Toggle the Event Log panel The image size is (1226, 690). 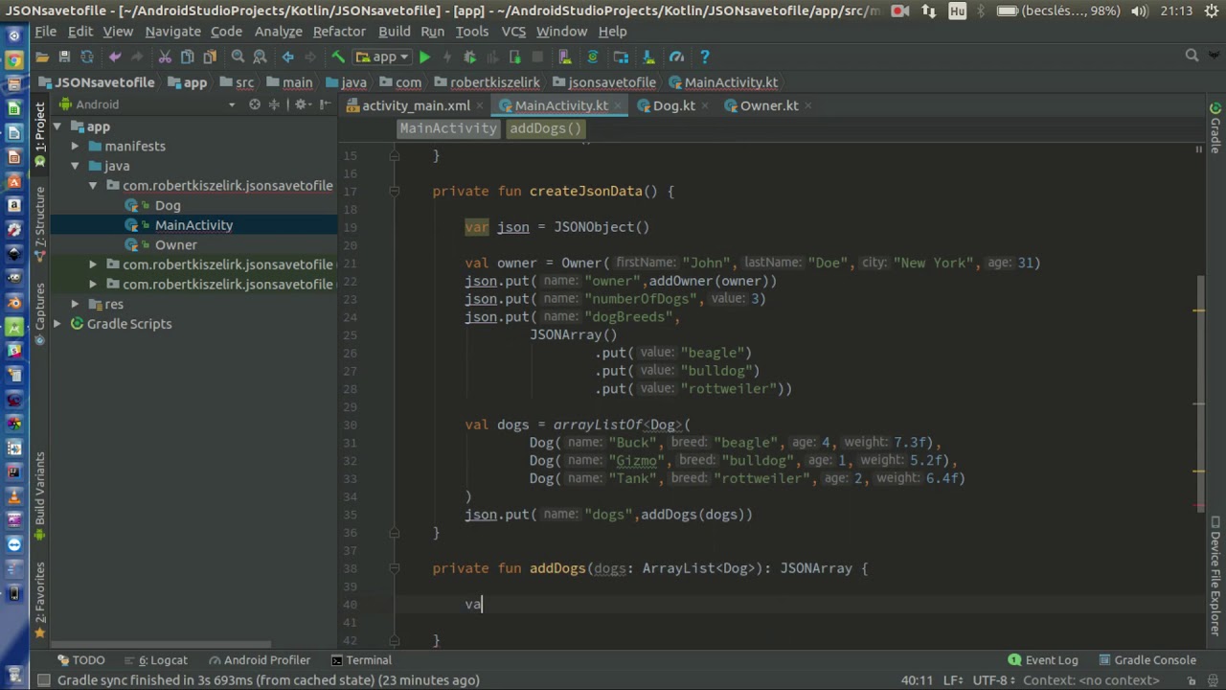click(1042, 660)
